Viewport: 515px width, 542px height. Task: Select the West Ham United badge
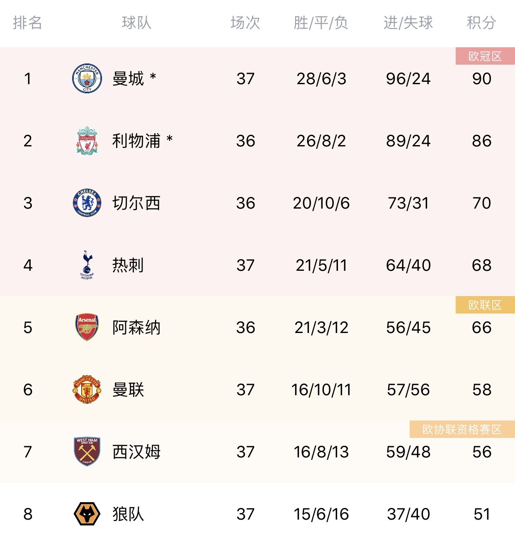87,452
